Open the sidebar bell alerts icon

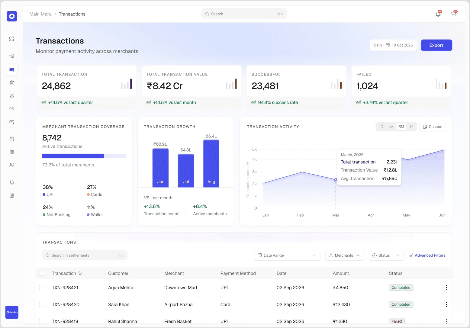[12, 182]
